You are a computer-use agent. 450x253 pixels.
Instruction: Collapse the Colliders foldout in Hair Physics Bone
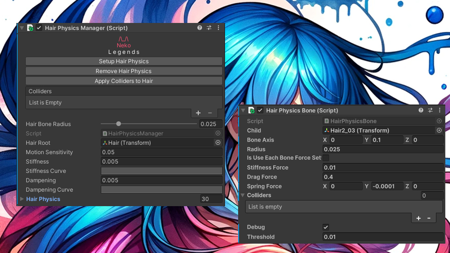click(x=243, y=195)
